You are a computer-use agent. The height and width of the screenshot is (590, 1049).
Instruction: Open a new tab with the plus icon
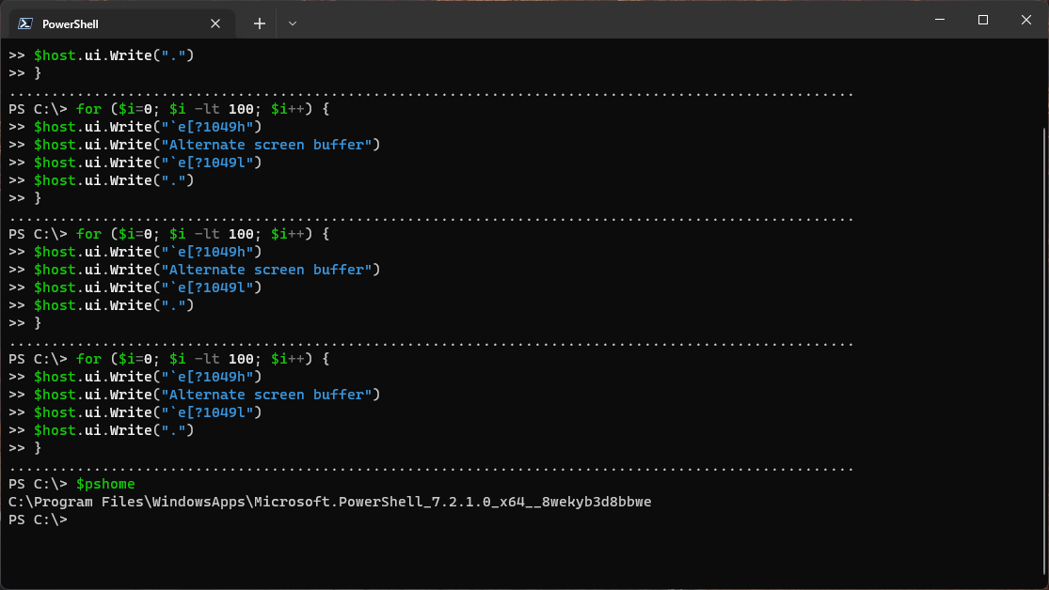pos(259,23)
